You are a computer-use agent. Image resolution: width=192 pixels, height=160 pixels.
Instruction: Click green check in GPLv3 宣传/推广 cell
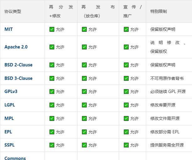pyautogui.click(x=126, y=91)
